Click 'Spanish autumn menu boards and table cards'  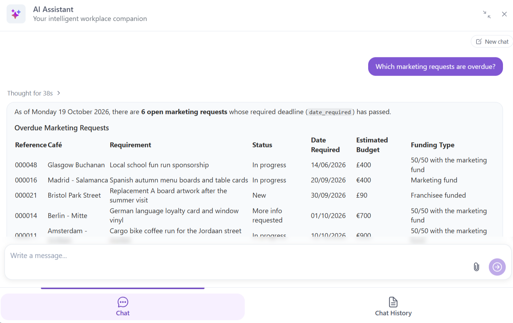click(x=179, y=180)
